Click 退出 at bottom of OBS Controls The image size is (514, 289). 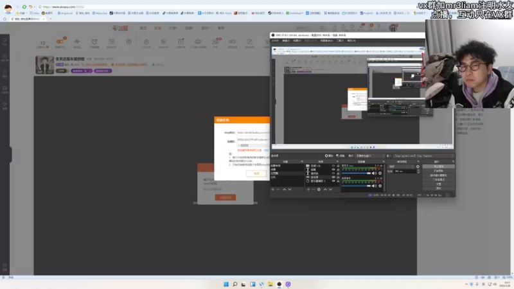439,188
